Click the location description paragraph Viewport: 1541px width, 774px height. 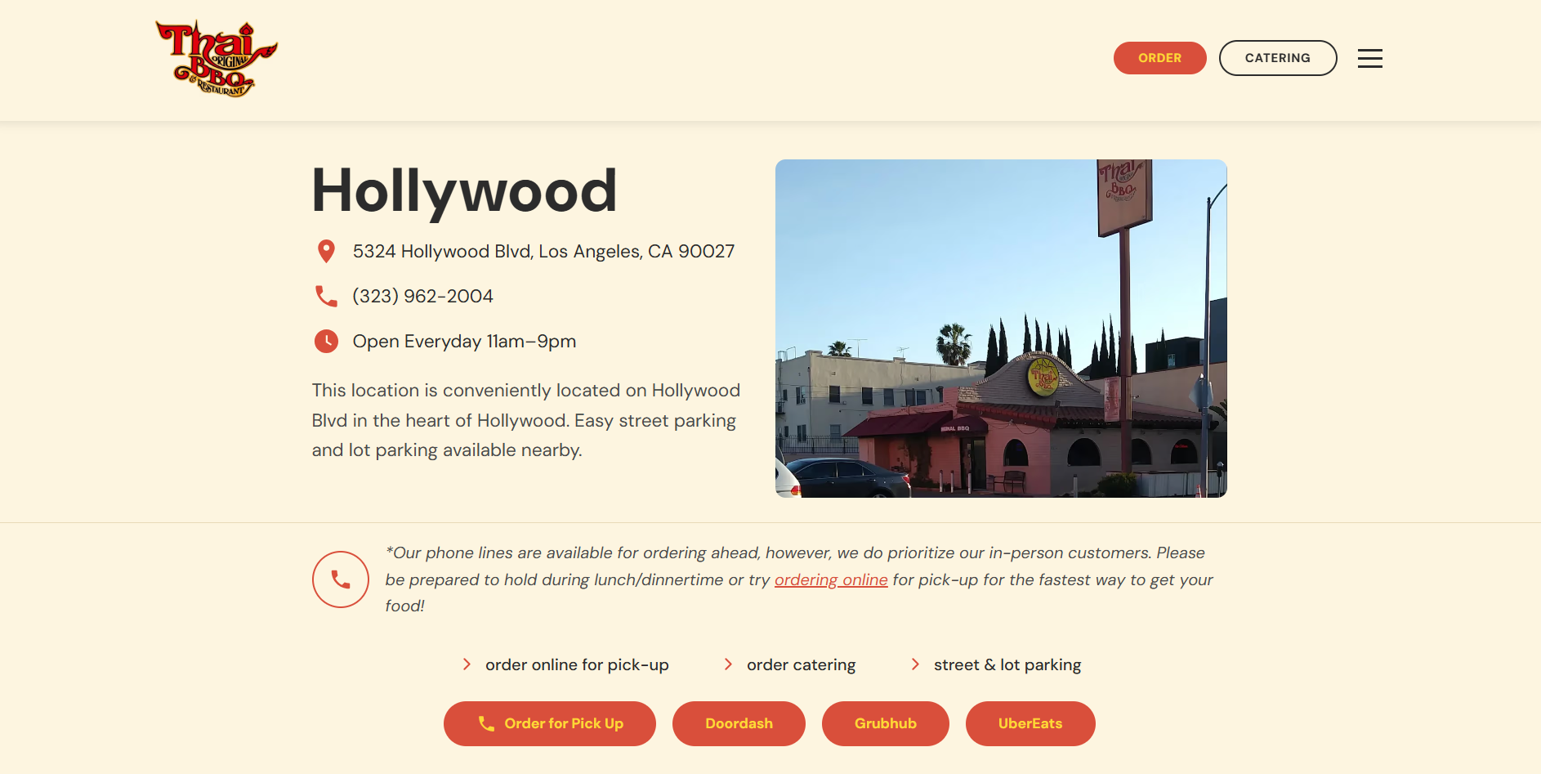point(527,420)
